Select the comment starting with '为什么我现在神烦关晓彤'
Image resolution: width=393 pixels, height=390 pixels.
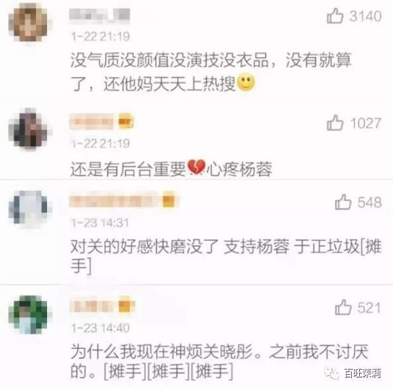[219, 362]
